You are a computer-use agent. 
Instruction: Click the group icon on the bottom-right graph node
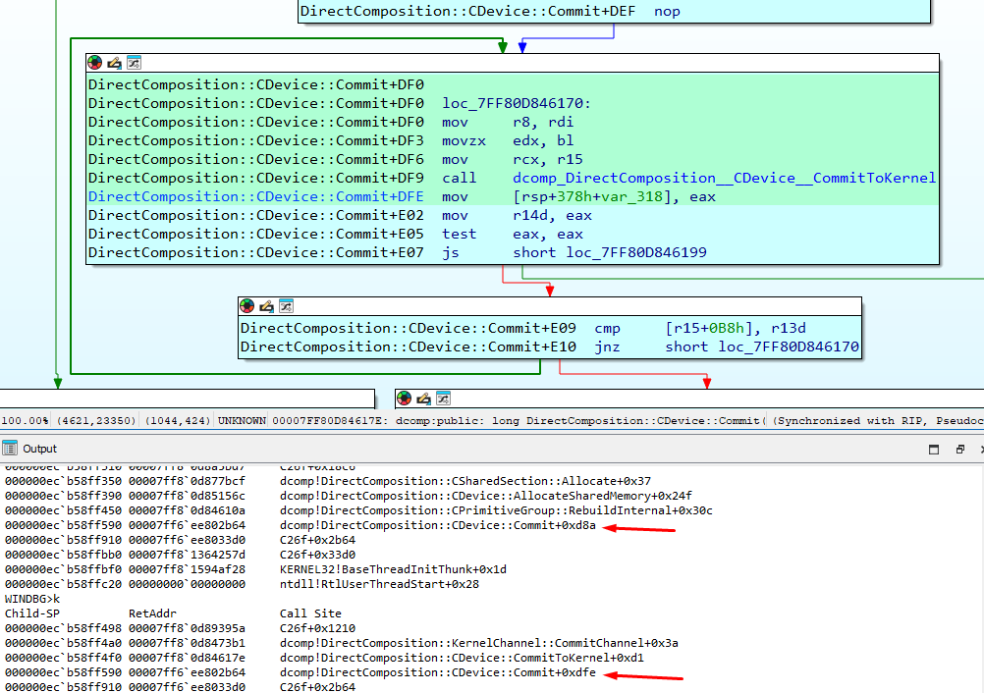tap(443, 398)
